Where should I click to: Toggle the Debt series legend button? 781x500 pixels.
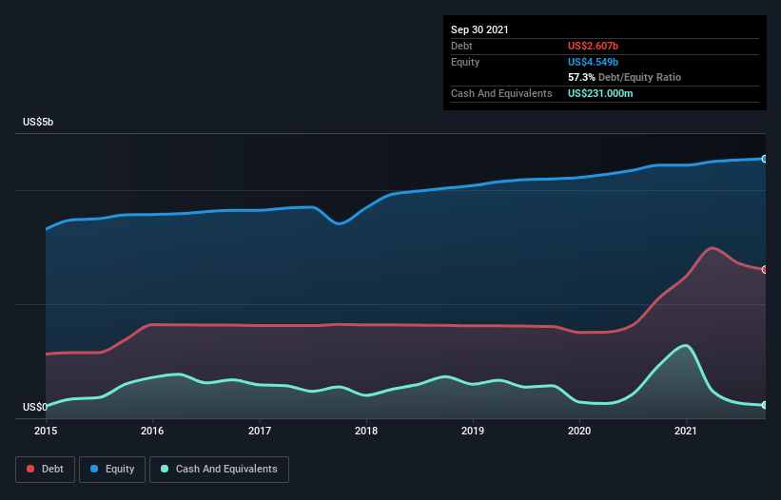(x=46, y=470)
